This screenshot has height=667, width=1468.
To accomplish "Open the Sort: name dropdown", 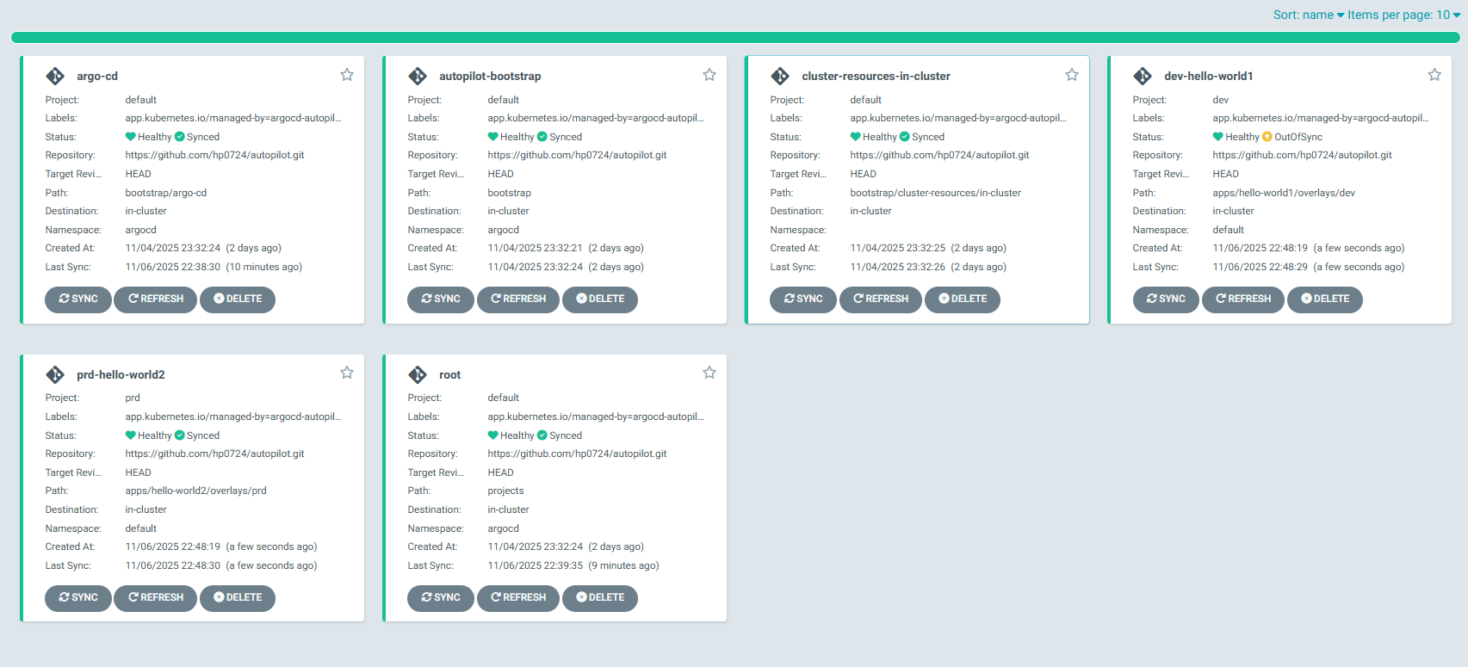I will click(x=1309, y=15).
